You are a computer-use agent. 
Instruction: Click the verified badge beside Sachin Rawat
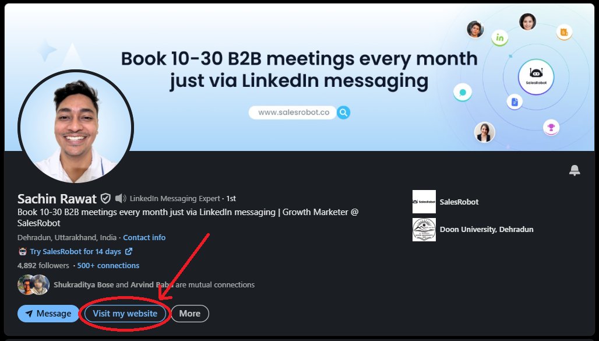(105, 198)
